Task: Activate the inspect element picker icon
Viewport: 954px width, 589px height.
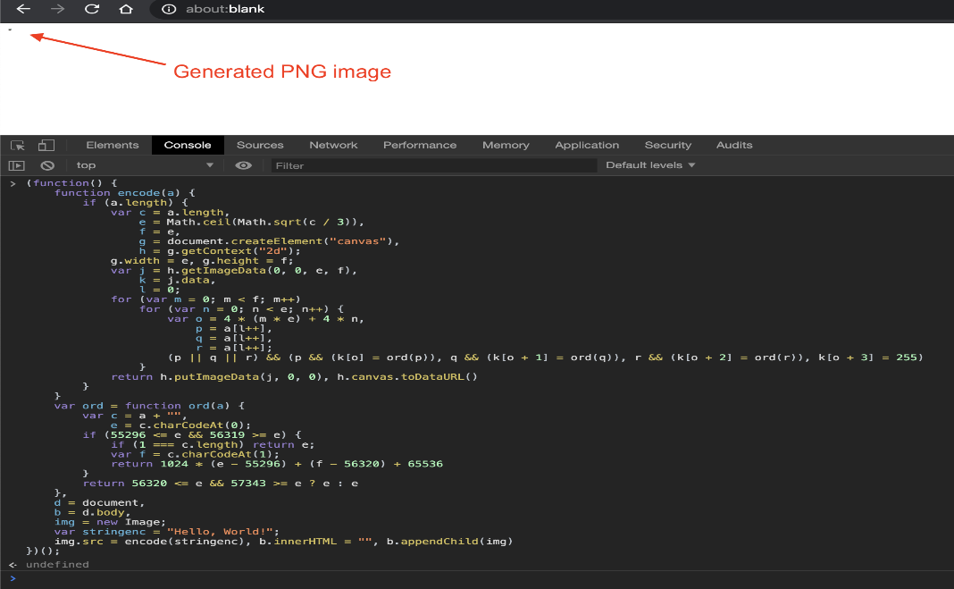Action: pos(18,146)
